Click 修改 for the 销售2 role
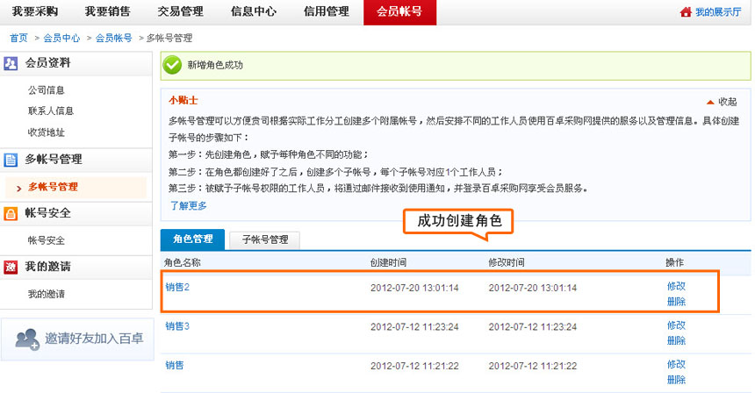The image size is (755, 393). [x=676, y=286]
